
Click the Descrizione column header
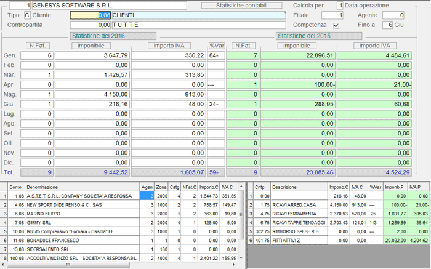(299, 187)
